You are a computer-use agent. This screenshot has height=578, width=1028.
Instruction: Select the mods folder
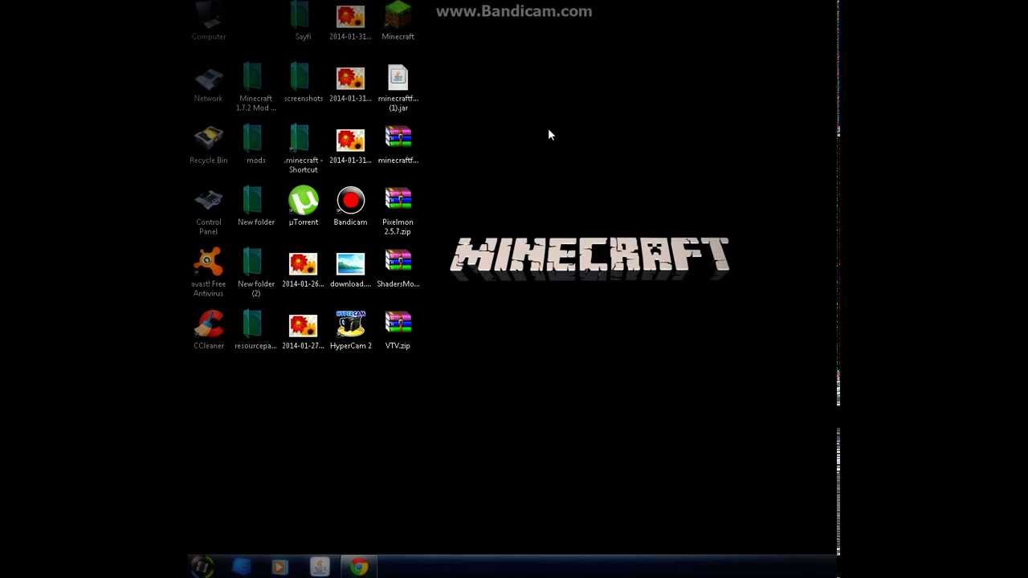255,144
